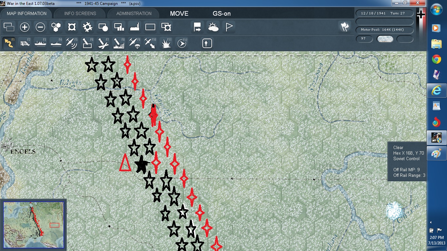Click the single pennant flag icon
The image size is (447, 251).
click(x=229, y=27)
